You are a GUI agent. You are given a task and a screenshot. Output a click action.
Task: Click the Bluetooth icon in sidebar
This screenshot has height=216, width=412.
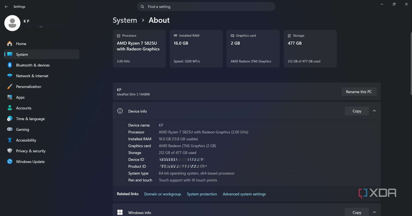(x=10, y=65)
